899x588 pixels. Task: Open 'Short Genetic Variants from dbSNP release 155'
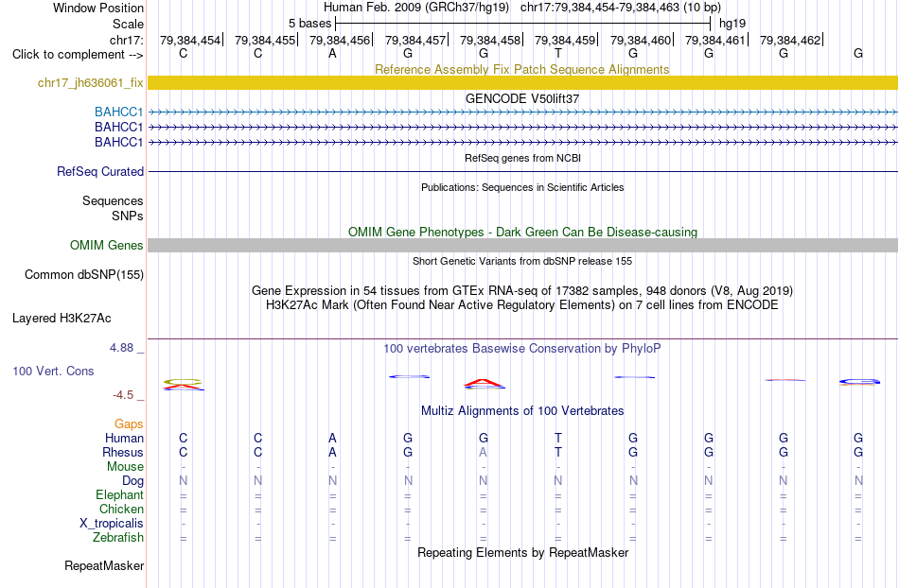[x=522, y=261]
